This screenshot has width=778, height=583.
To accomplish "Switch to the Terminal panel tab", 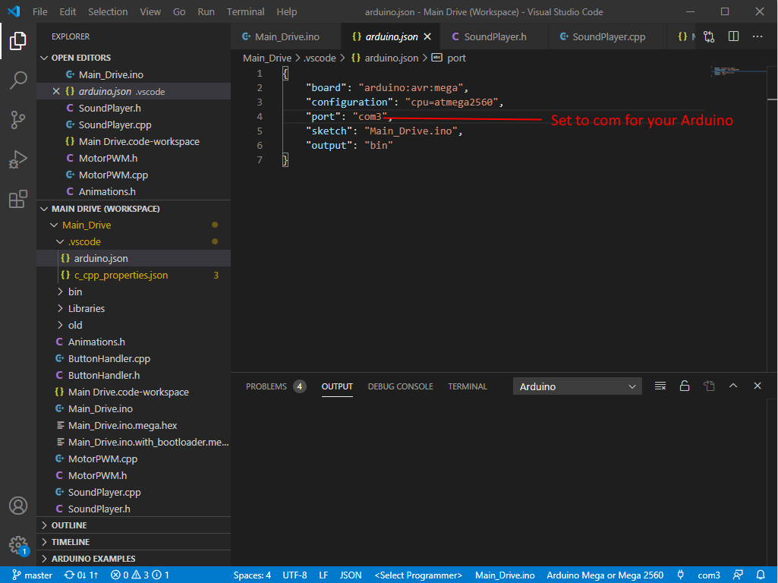I will 468,386.
